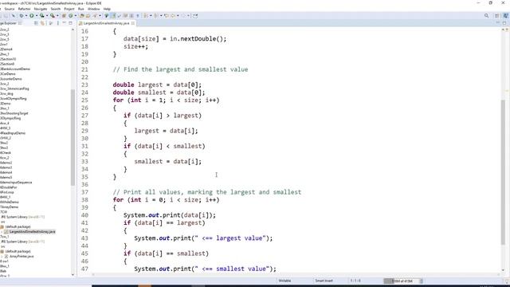Open the Project menu
510x287 pixels.
pos(69,9)
